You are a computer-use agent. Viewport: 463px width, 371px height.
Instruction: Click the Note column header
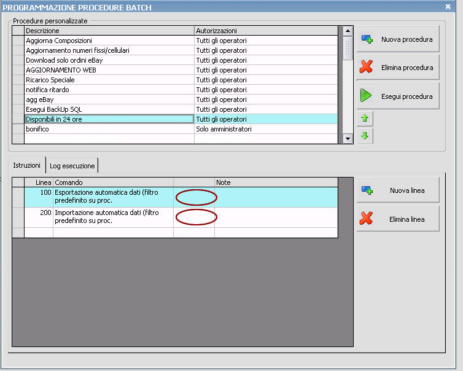(x=276, y=182)
